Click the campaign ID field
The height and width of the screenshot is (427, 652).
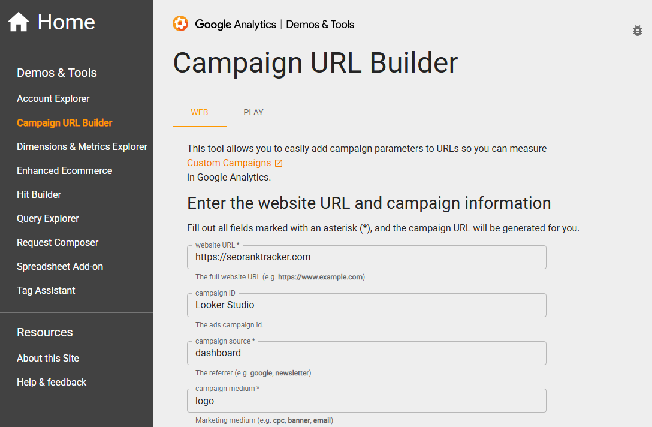coord(367,305)
